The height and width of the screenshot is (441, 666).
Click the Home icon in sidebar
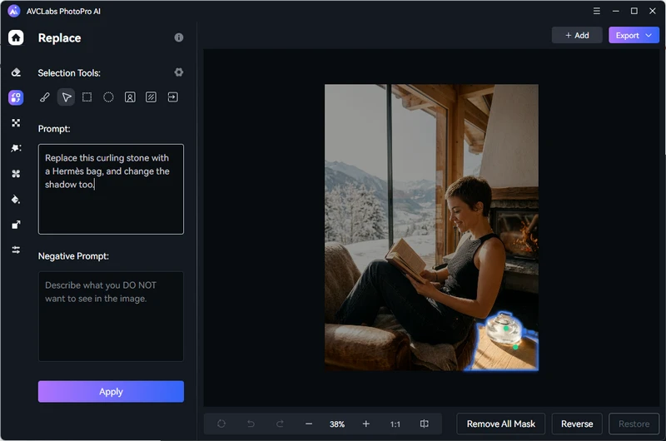click(x=16, y=37)
